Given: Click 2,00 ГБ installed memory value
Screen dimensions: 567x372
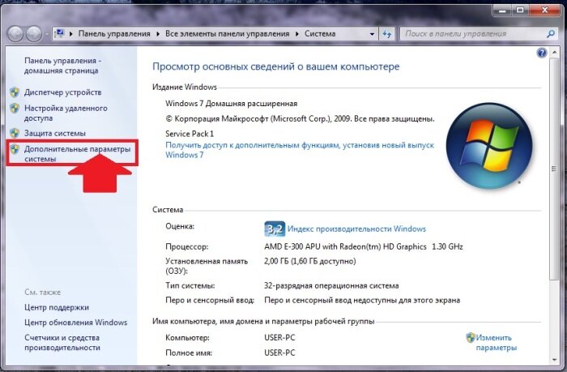Looking at the screenshot, I should tap(310, 261).
